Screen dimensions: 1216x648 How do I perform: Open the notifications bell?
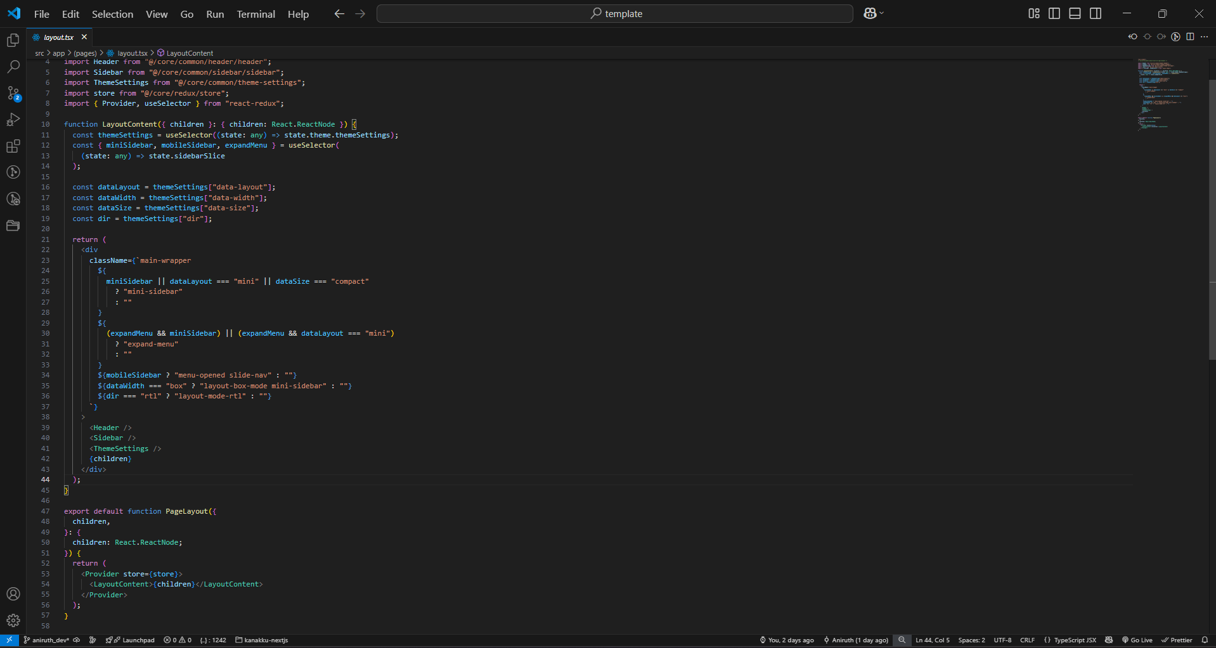(x=1205, y=640)
